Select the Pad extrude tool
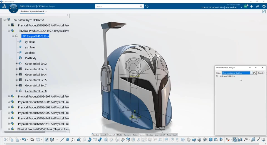 point(79,140)
